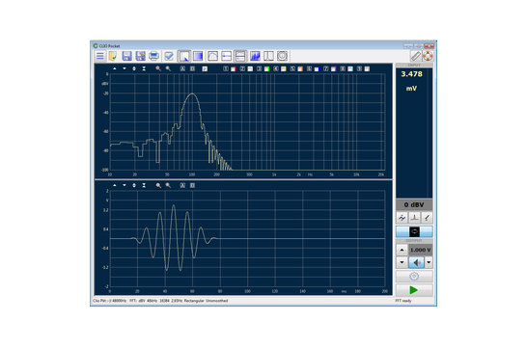Increase output level with up arrow
The width and height of the screenshot is (527, 347).
(402, 250)
